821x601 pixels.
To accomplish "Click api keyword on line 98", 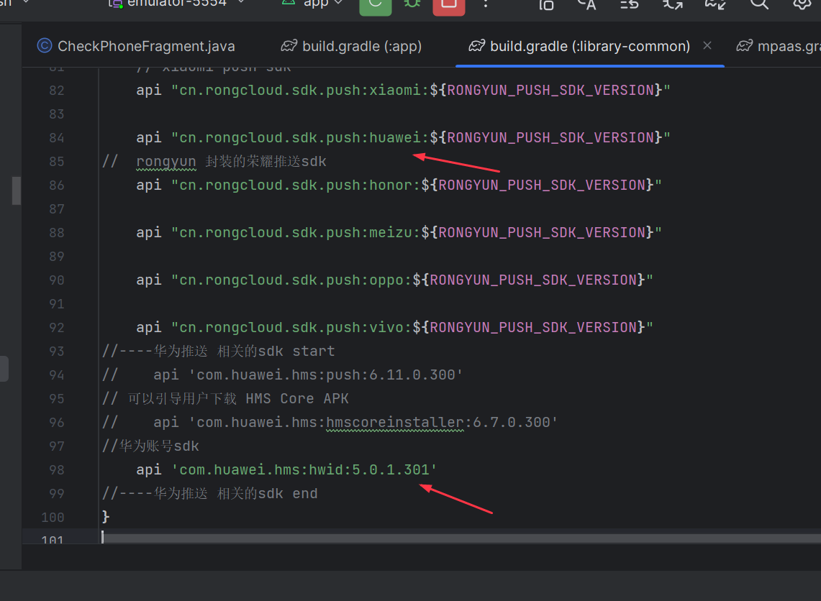I will pyautogui.click(x=149, y=469).
